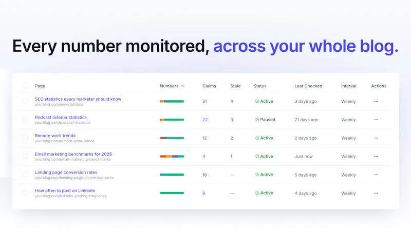Click the Actions column header
Viewport: 411px width, 246px height.
point(379,86)
